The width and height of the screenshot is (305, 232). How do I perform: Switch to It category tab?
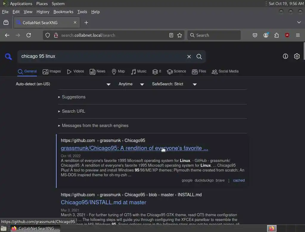coord(157,72)
